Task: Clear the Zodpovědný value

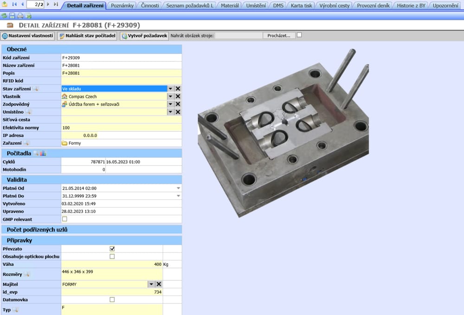Action: click(x=178, y=104)
